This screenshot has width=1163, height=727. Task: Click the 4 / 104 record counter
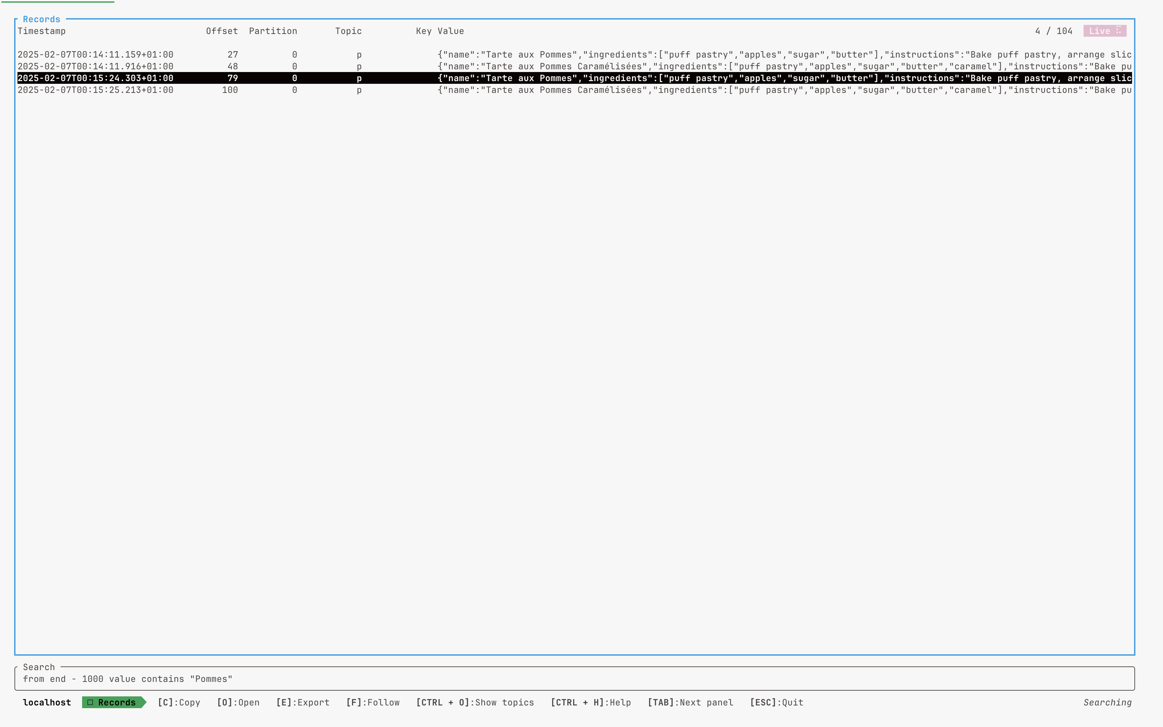1053,31
